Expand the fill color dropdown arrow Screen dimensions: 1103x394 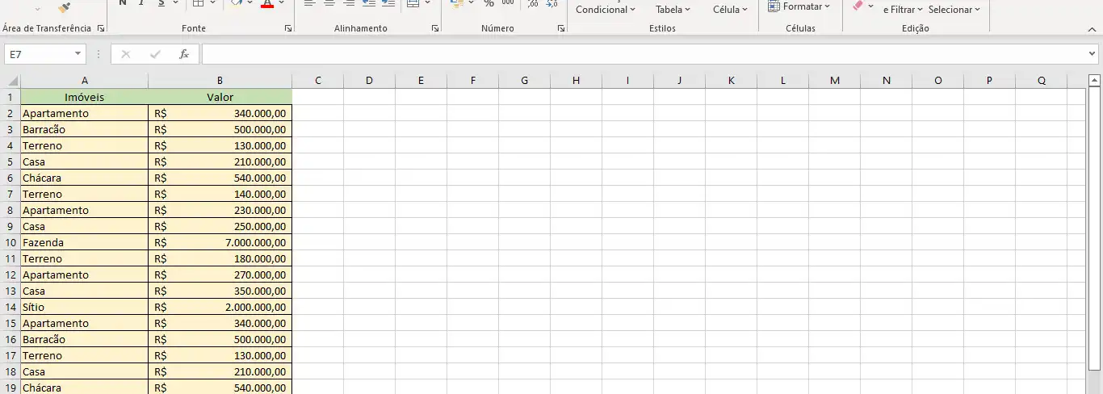click(x=251, y=3)
